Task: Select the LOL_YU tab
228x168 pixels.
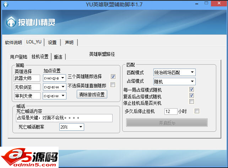Action: 34,42
